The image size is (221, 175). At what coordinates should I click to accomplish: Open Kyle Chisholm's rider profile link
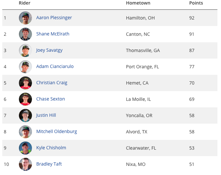click(x=51, y=148)
